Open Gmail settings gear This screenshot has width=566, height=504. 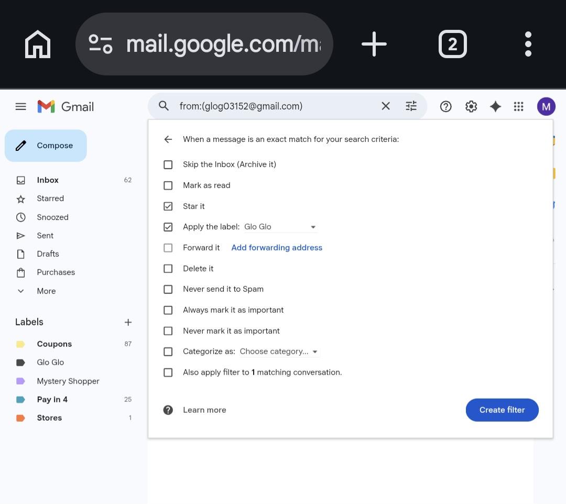coord(471,106)
